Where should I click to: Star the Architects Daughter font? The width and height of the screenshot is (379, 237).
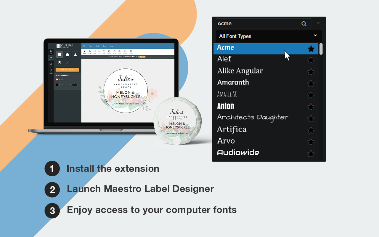[311, 118]
